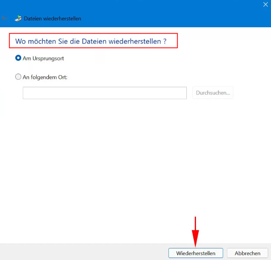Click the gray footer bar beside Wiederherstellen

[x=80, y=252]
